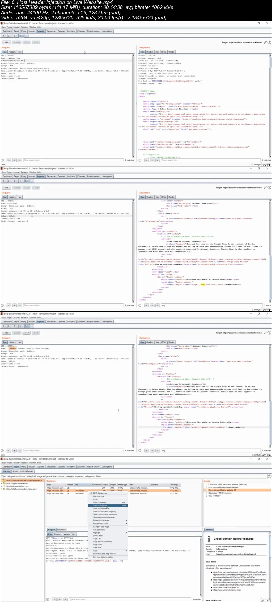This screenshot has height=602, width=272.
Task: Expand the entrancestudies.com tree node
Action: click(x=2, y=486)
